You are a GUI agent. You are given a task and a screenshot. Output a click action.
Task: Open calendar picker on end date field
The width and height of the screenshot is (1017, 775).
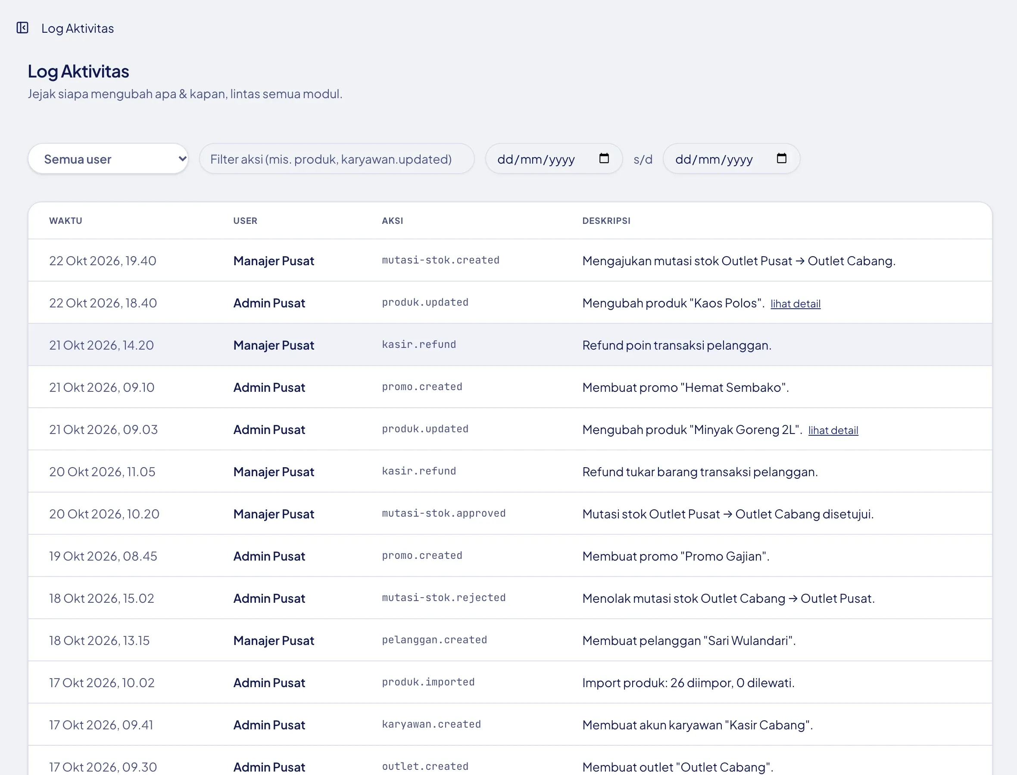coord(781,158)
